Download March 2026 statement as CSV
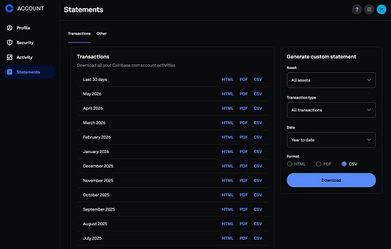The width and height of the screenshot is (391, 249). (258, 123)
